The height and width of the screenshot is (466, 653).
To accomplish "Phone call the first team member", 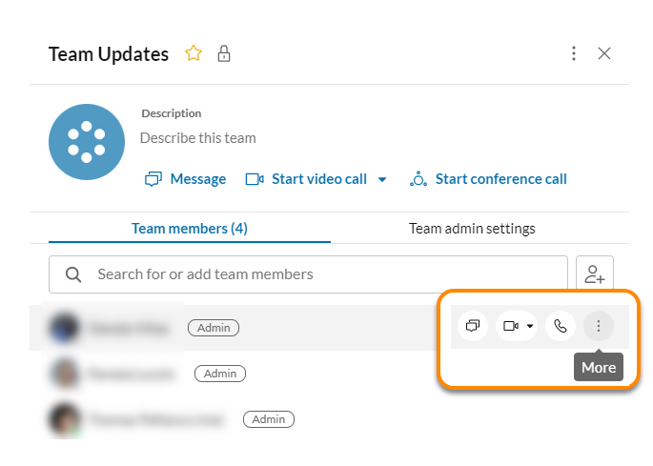I will [x=561, y=326].
